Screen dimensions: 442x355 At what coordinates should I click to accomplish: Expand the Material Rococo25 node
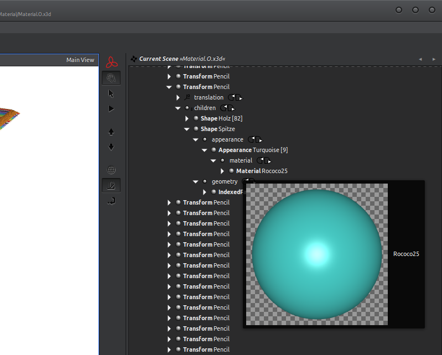[222, 171]
